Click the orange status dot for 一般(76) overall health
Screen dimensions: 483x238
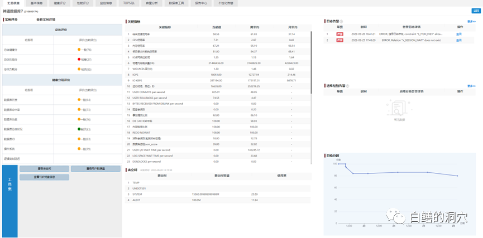[x=80, y=50]
